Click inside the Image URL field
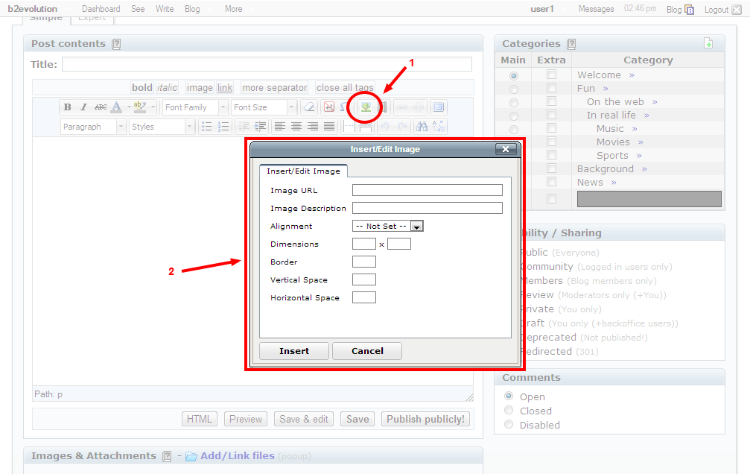Viewport: 750px width, 474px height. coord(428,190)
